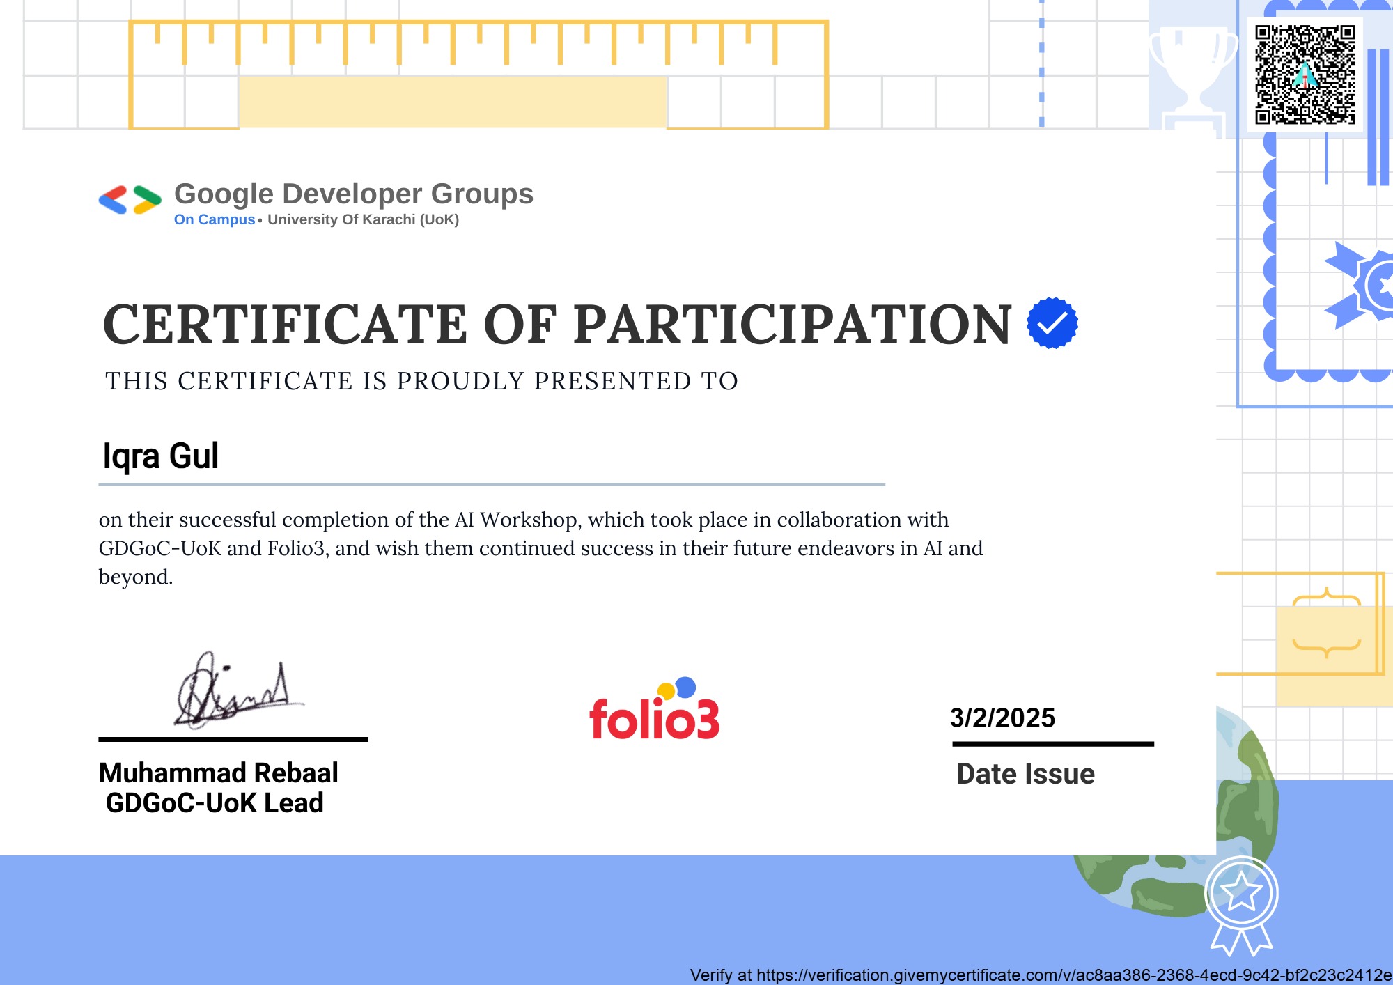Click the yellow curly braces graphic

click(1326, 623)
